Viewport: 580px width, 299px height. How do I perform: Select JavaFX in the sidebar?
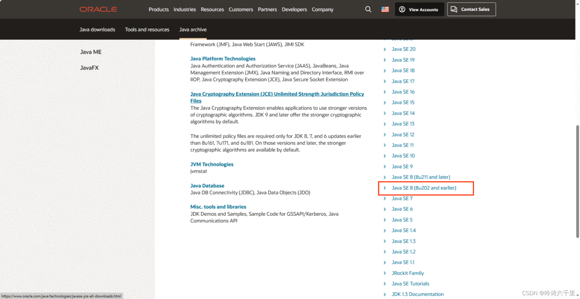pyautogui.click(x=89, y=68)
